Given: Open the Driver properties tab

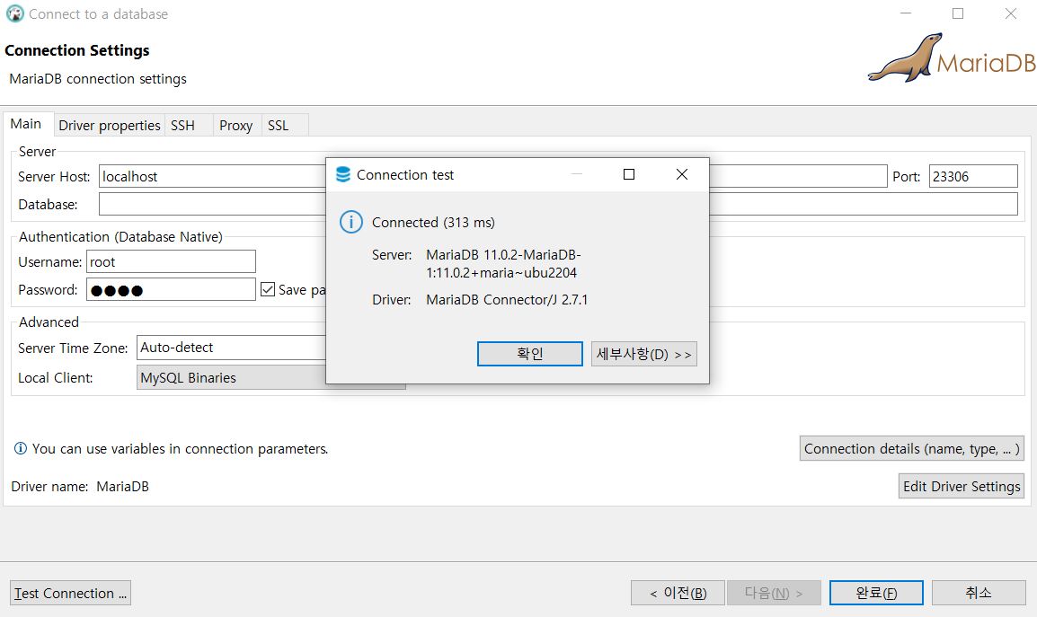Looking at the screenshot, I should coord(109,125).
